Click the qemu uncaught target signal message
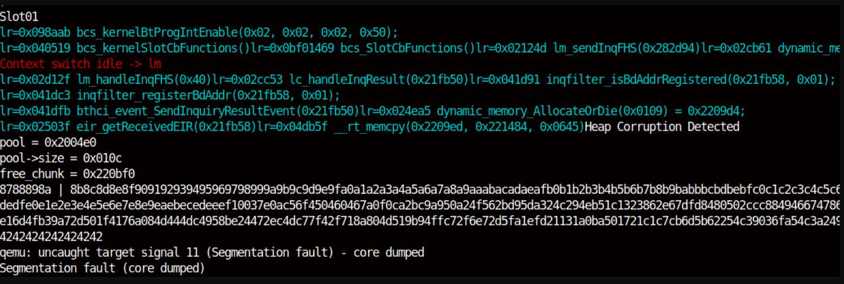This screenshot has height=284, width=844. click(212, 252)
